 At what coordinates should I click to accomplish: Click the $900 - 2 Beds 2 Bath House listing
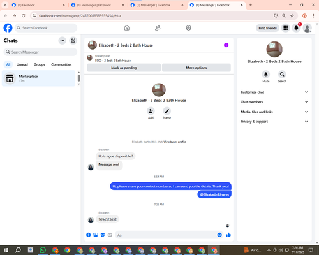click(x=113, y=61)
